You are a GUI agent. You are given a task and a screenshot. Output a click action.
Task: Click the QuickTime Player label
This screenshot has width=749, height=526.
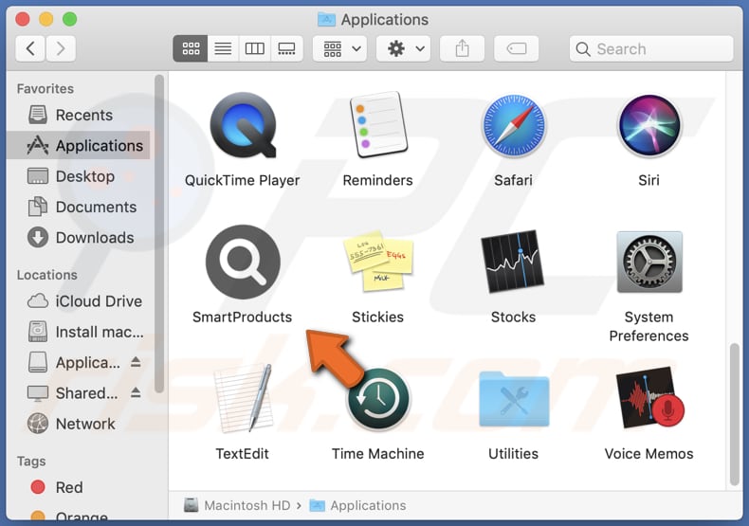pos(243,180)
